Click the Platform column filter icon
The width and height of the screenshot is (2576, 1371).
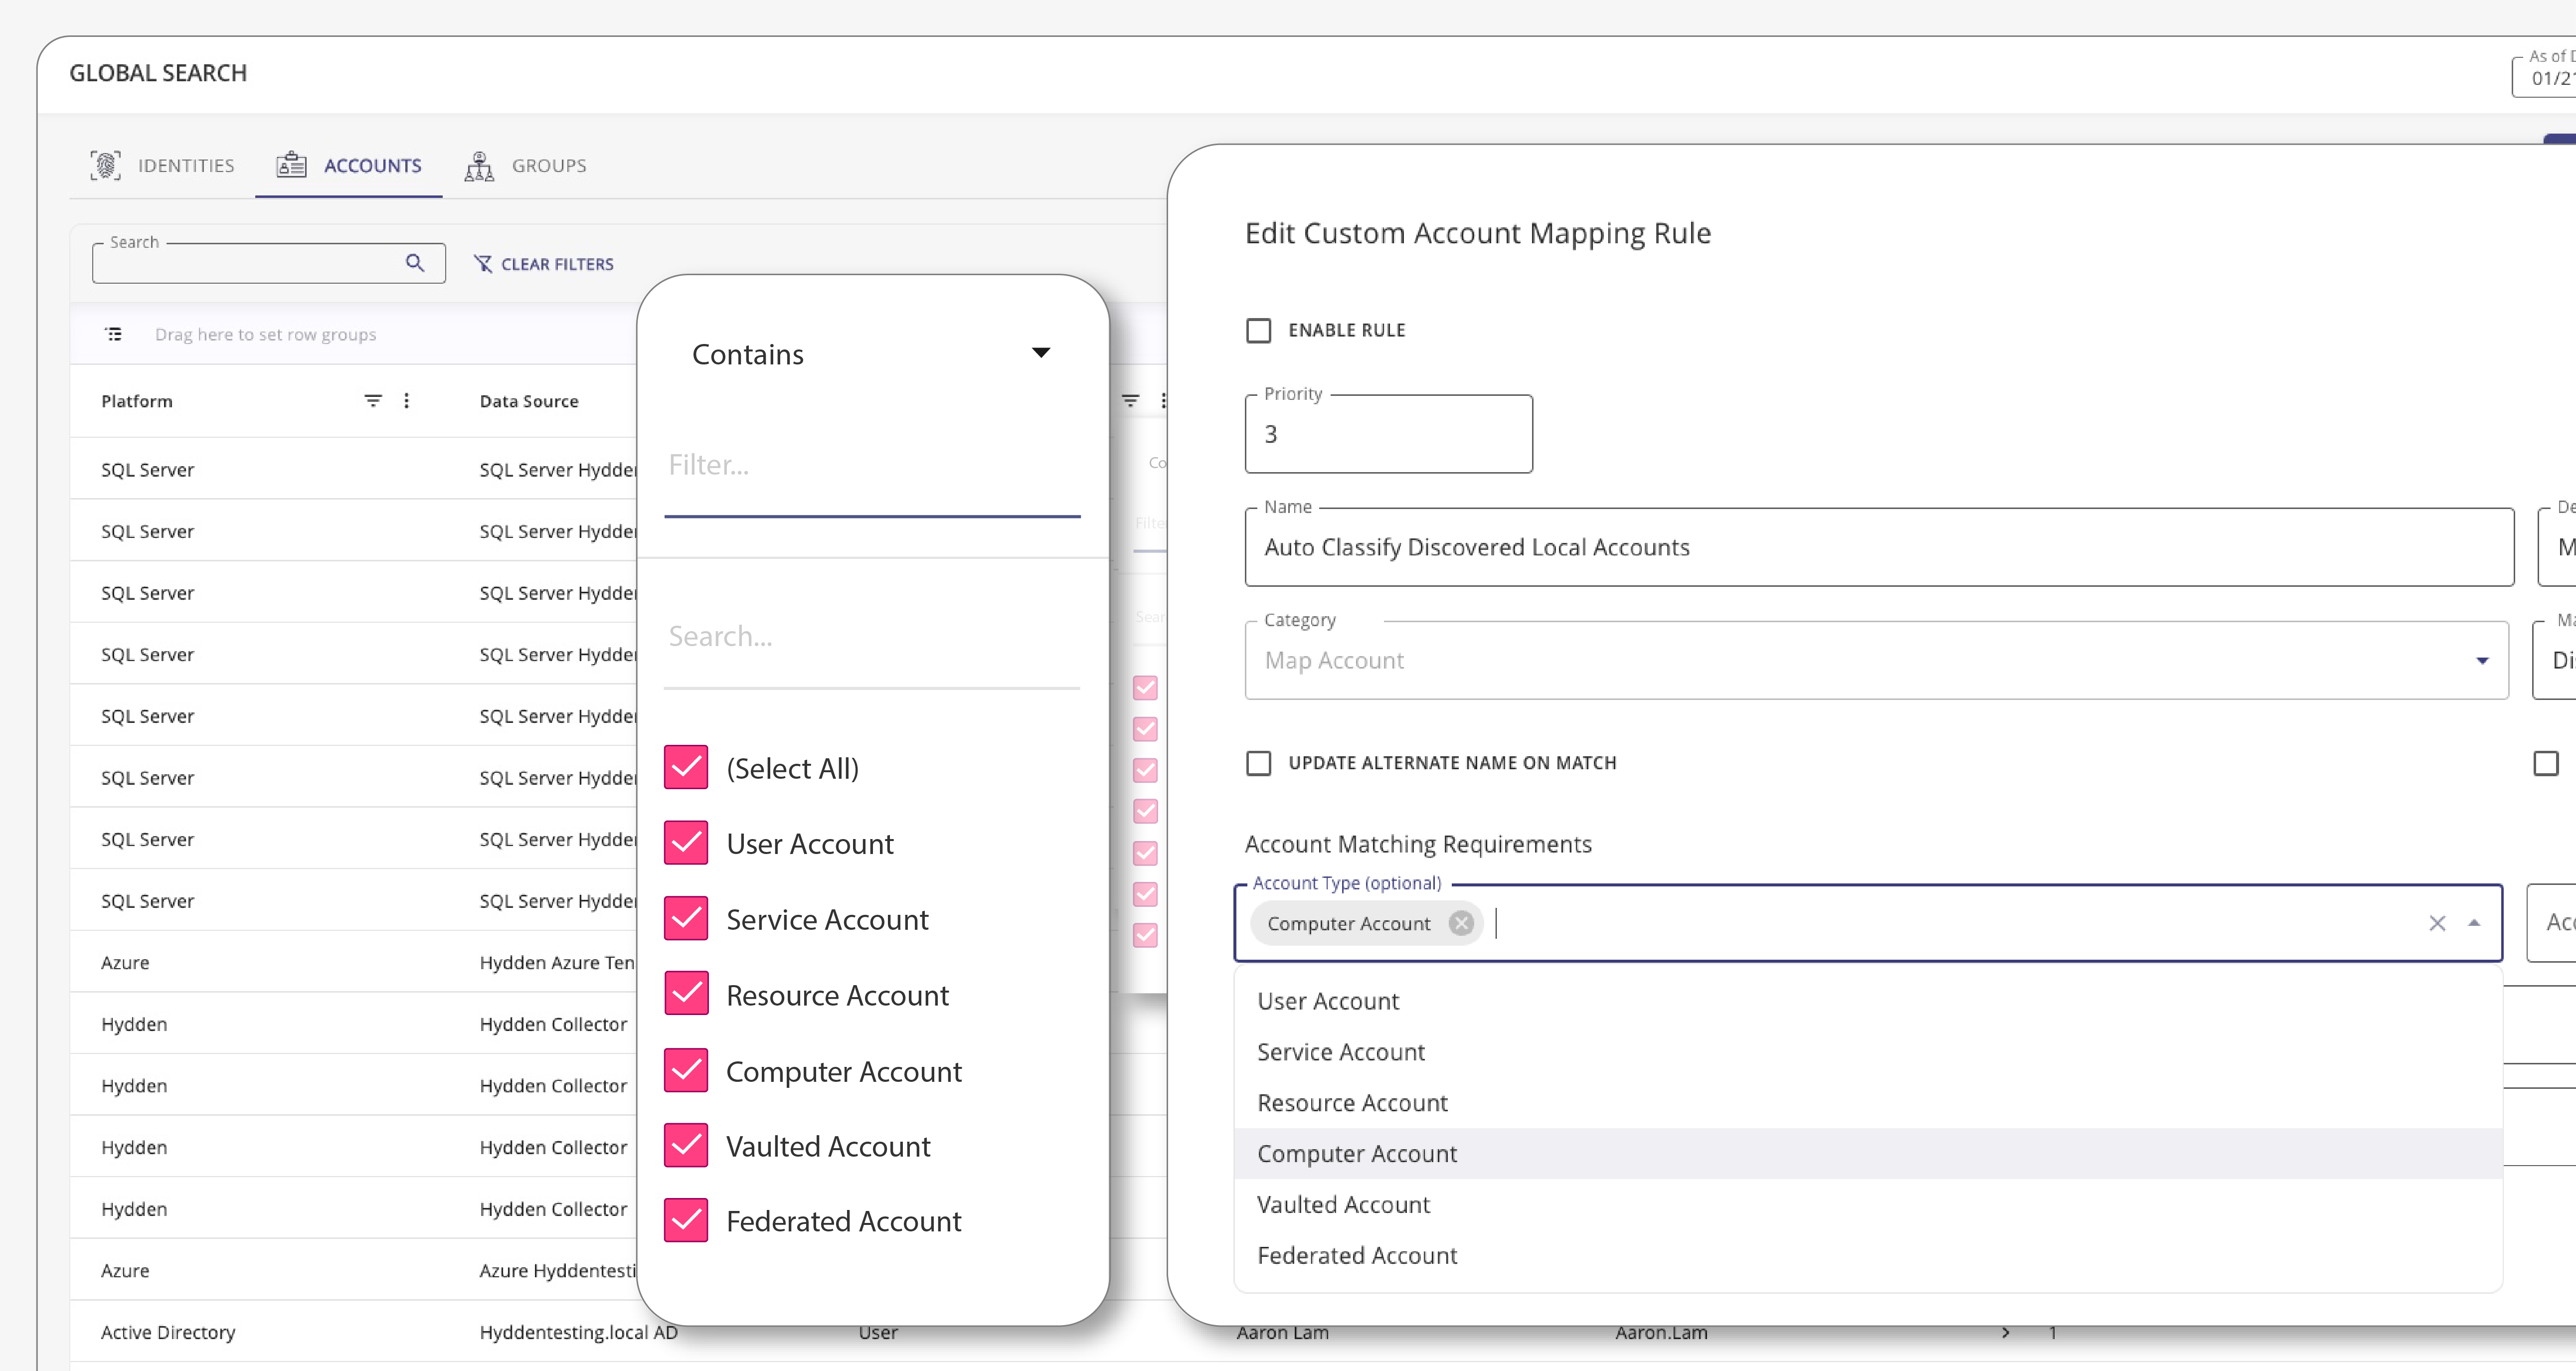[373, 400]
